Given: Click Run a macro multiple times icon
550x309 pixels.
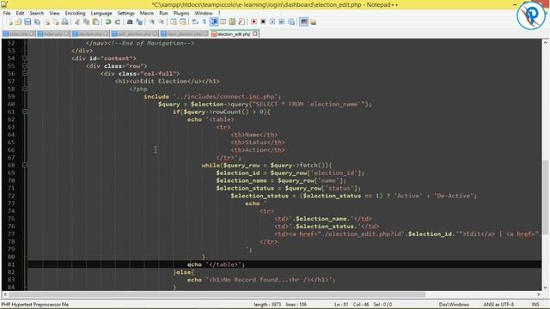Looking at the screenshot, I should [282, 22].
